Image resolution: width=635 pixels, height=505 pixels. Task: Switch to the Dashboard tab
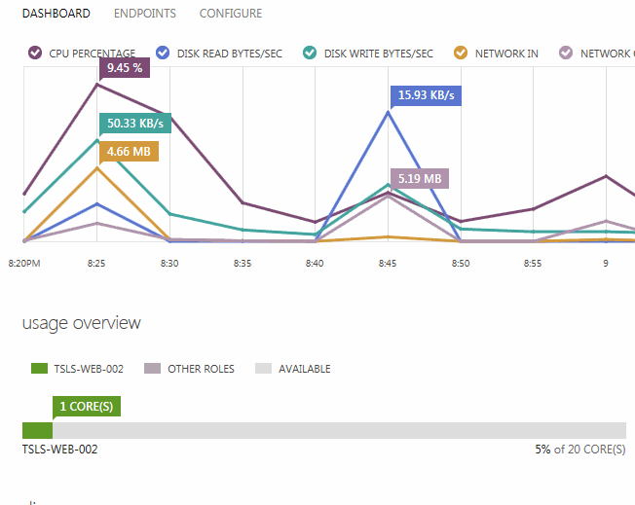(x=56, y=14)
